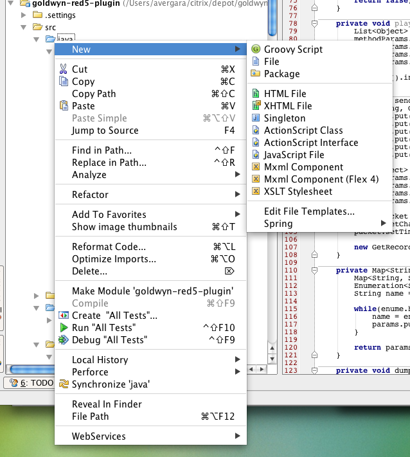
Task: Choose Make Module 'goldwyn-red5-plugin'
Action: 150,291
